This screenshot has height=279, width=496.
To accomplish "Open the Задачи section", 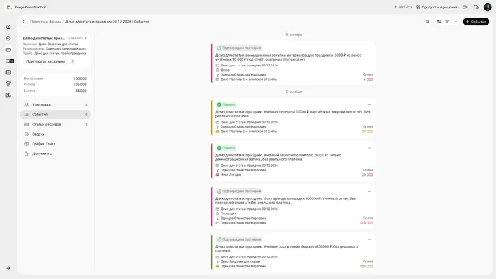I will (55, 134).
